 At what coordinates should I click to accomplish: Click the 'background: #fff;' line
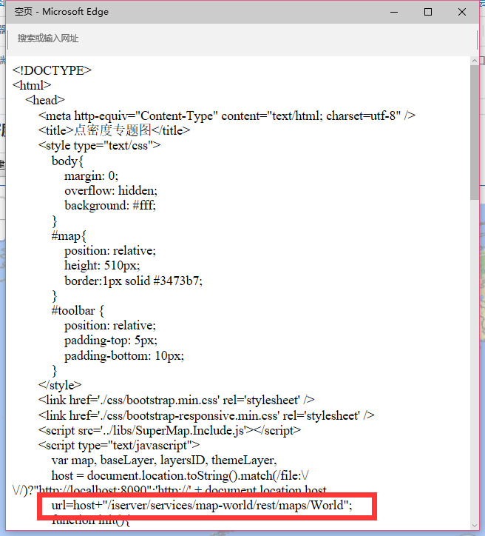click(110, 206)
